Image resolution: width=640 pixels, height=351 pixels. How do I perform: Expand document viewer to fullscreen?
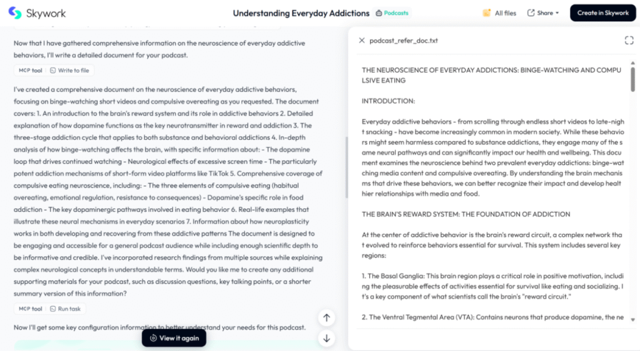point(629,41)
